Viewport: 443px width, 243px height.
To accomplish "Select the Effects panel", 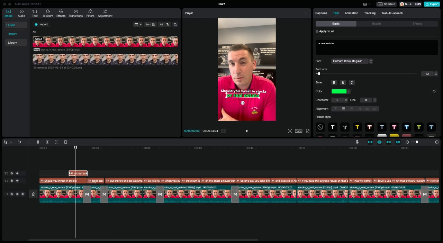I will [x=61, y=13].
